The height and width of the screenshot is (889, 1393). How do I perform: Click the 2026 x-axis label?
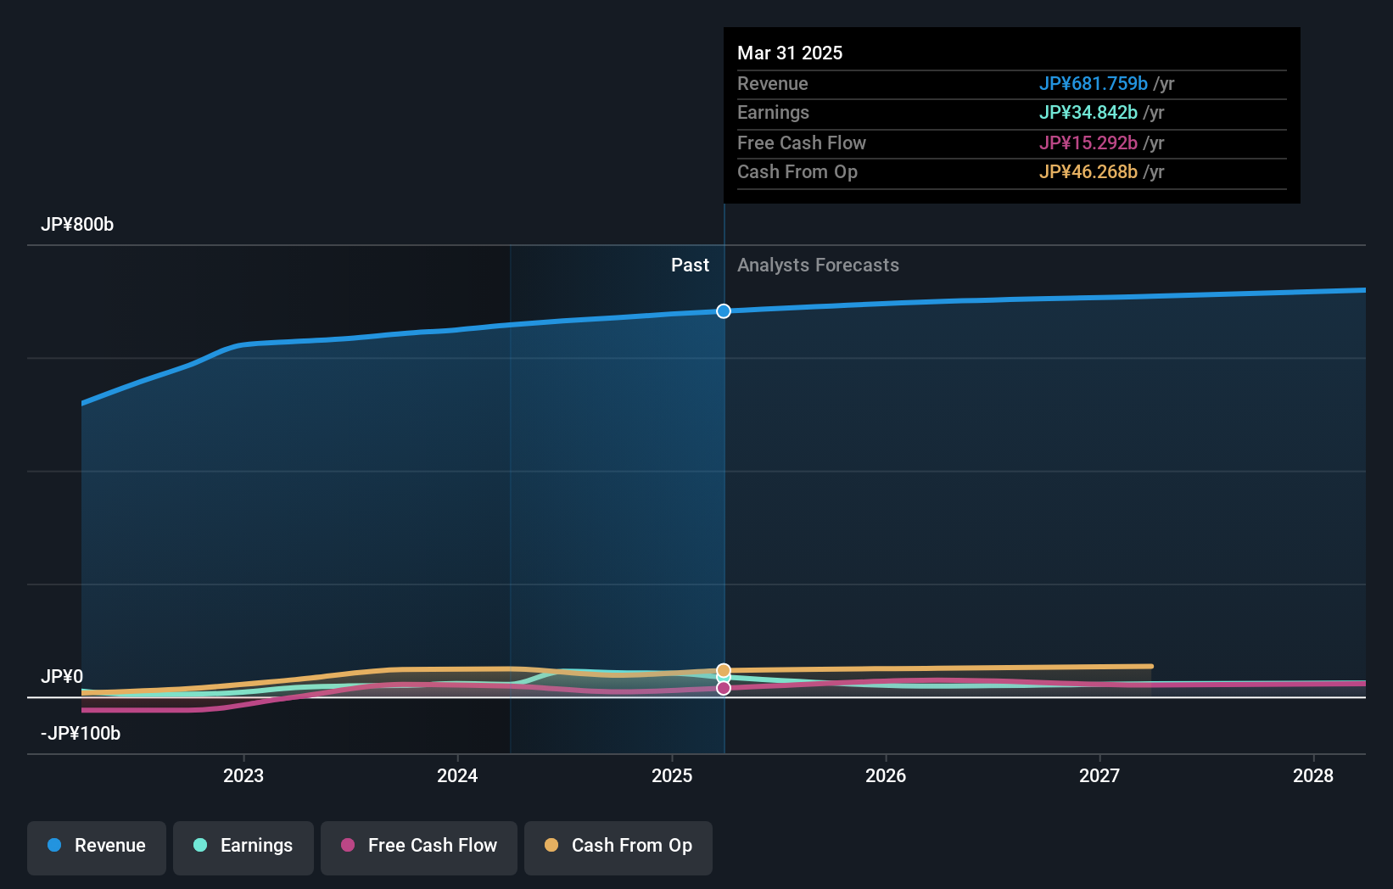point(886,775)
